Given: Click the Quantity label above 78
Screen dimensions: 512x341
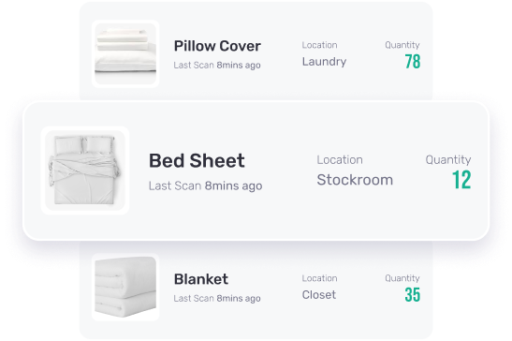Looking at the screenshot, I should [x=402, y=45].
